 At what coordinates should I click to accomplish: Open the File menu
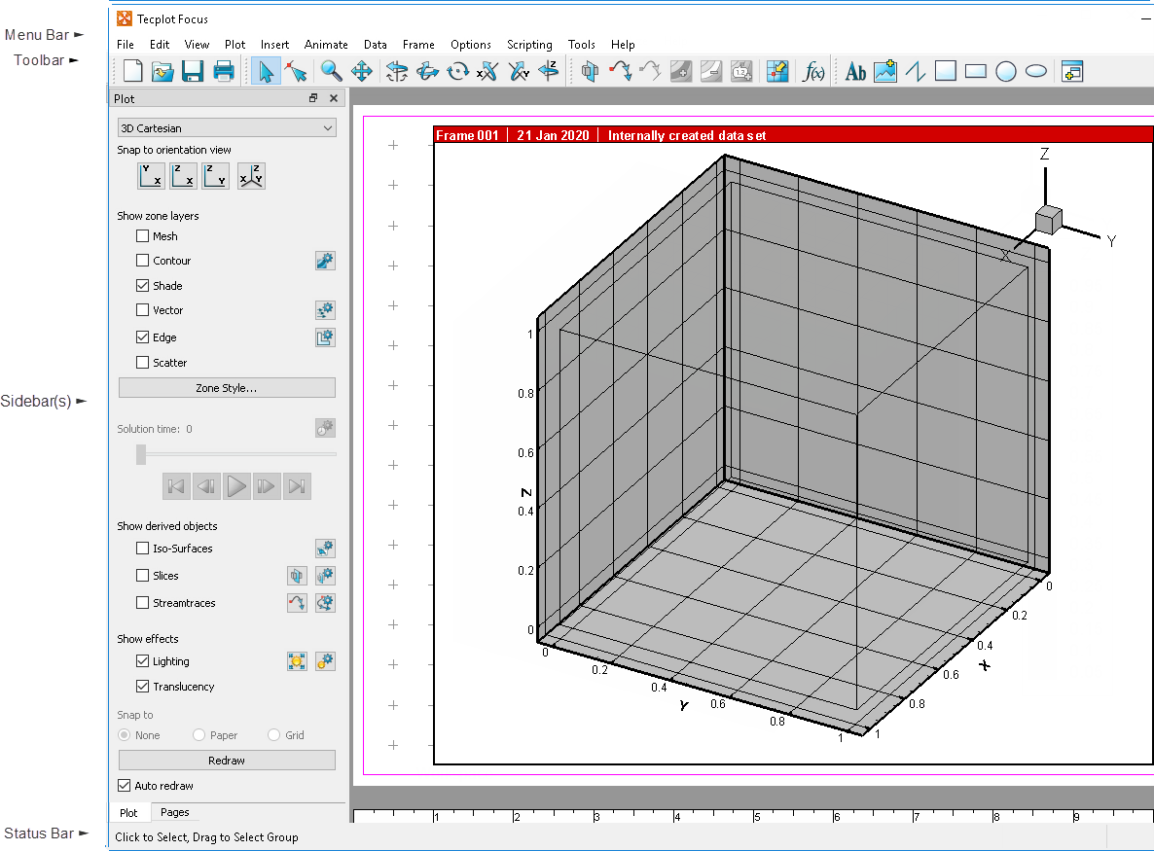coord(126,45)
